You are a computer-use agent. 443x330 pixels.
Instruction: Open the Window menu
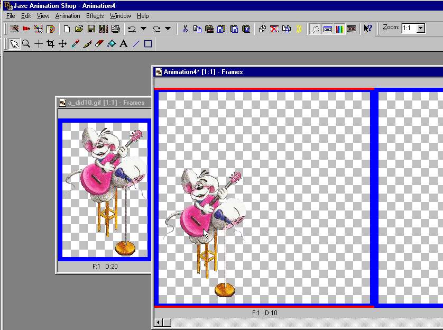[x=120, y=16]
